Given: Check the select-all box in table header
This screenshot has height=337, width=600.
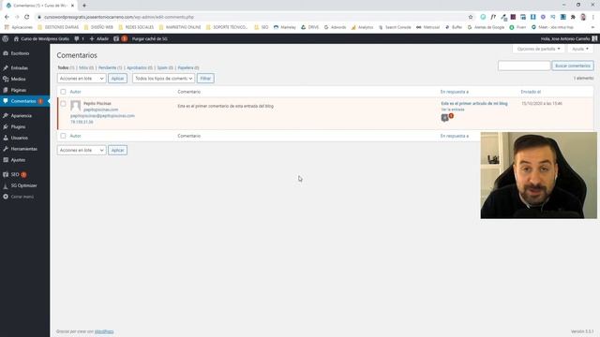Looking at the screenshot, I should click(63, 92).
